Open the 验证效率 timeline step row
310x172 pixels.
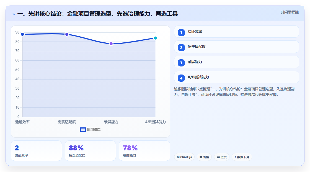pyautogui.click(x=236, y=32)
